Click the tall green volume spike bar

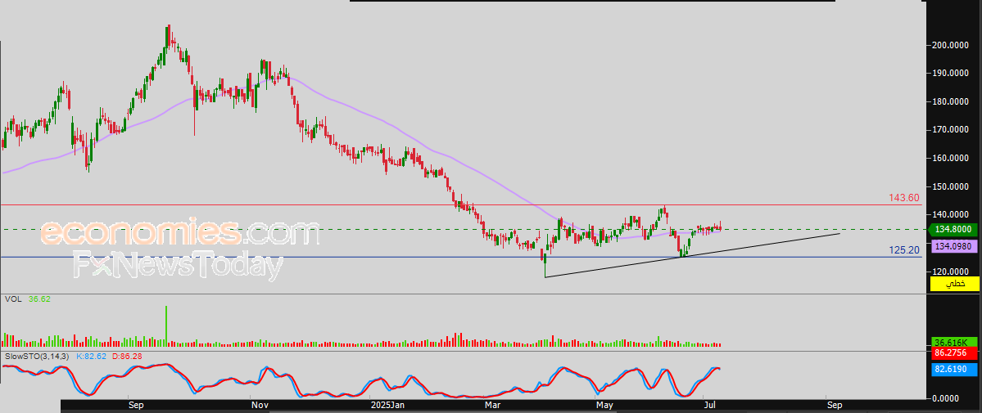(166, 325)
